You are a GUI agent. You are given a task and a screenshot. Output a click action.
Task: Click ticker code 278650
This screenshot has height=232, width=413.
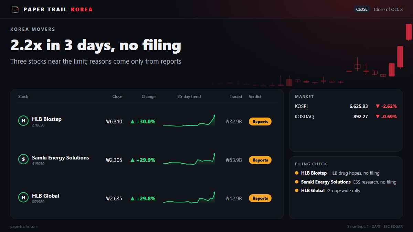click(x=38, y=125)
